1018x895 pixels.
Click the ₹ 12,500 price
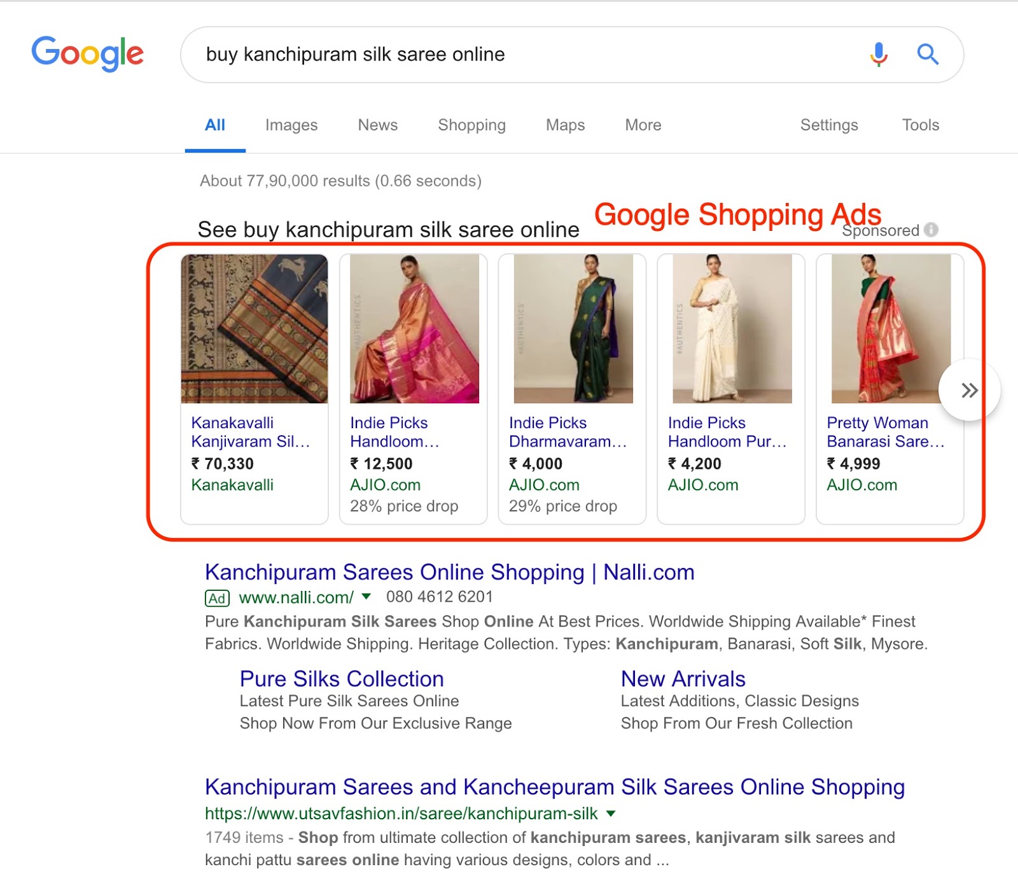[382, 464]
